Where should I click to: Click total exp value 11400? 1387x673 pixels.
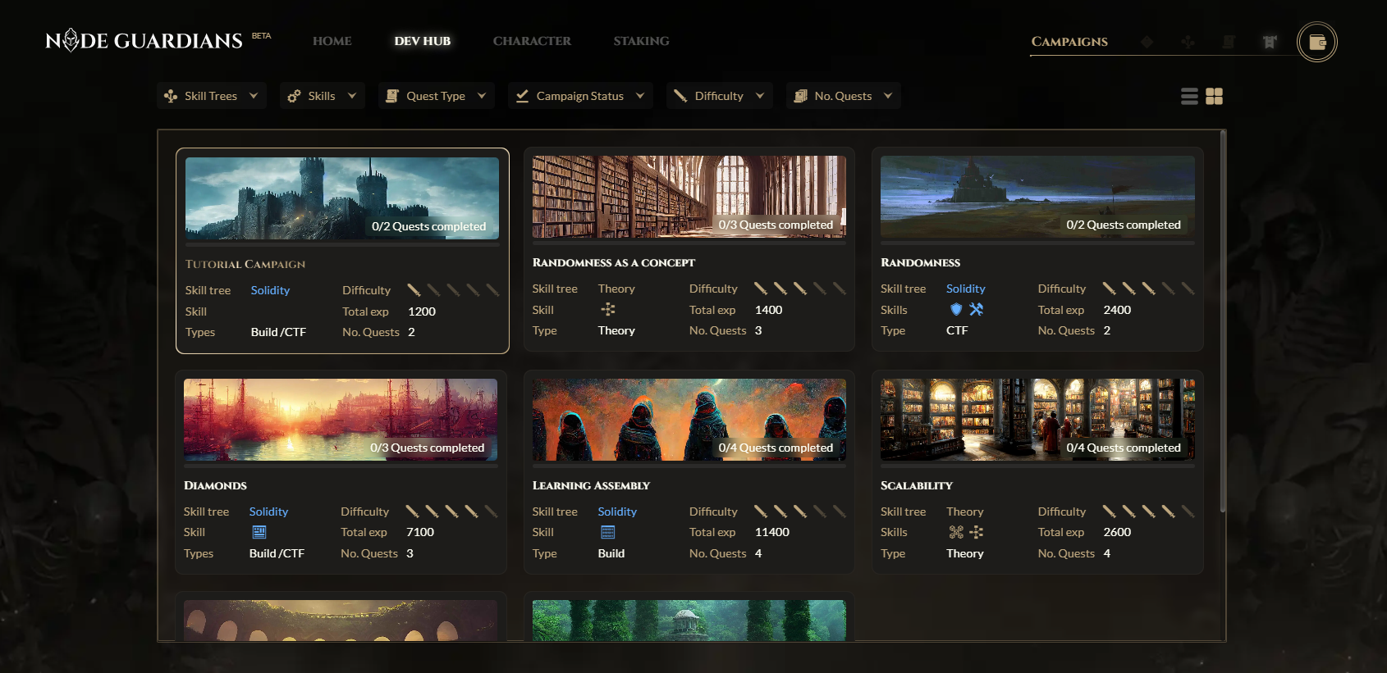tap(772, 532)
